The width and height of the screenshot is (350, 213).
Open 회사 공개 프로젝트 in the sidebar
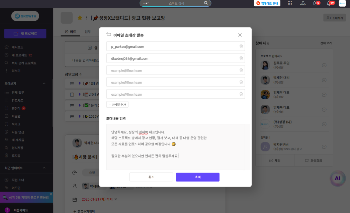click(24, 63)
